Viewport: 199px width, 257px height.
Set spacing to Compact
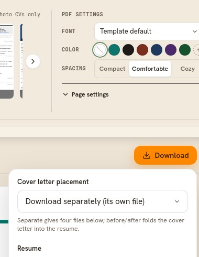click(x=112, y=69)
